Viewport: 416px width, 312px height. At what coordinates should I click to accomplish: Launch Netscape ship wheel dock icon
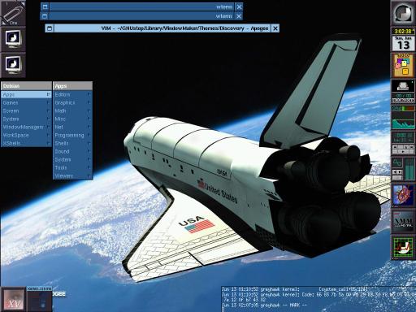(403, 195)
